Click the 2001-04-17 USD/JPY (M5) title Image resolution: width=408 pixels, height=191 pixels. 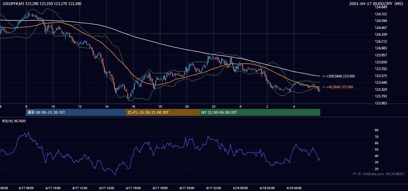click(x=377, y=4)
